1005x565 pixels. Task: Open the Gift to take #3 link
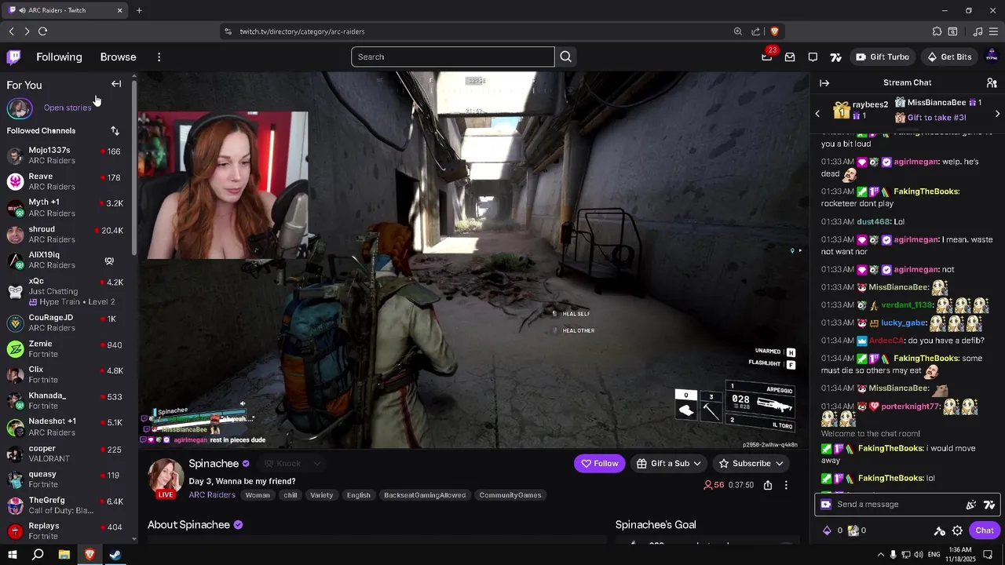937,118
